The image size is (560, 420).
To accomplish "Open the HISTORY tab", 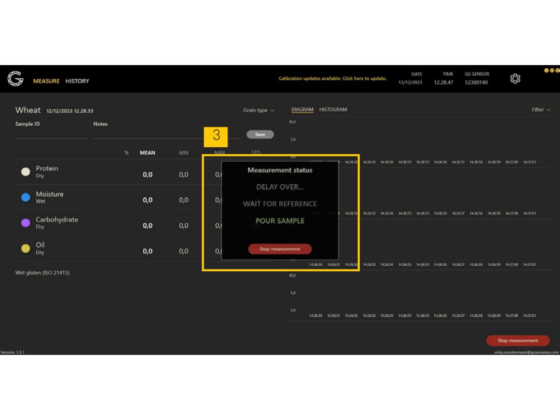I will (x=77, y=81).
